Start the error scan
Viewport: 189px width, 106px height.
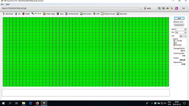point(179,18)
